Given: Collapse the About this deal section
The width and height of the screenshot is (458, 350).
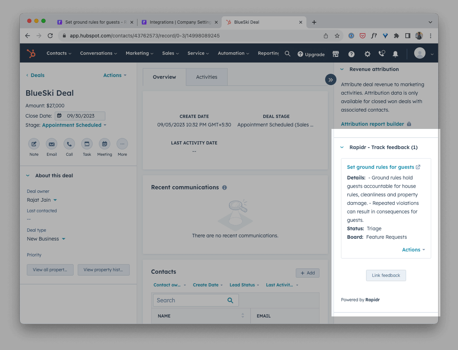Looking at the screenshot, I should coord(27,176).
